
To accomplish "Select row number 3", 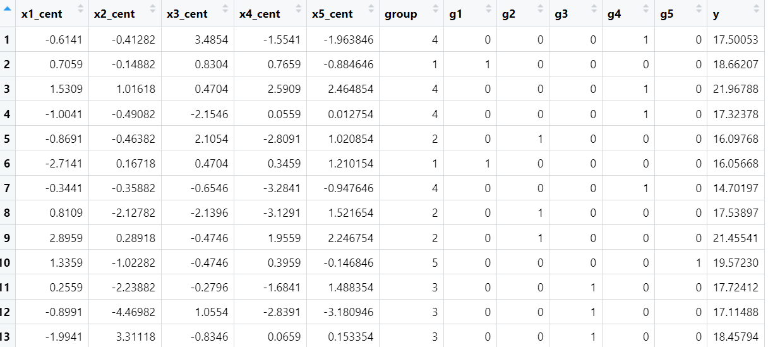I will pos(8,89).
